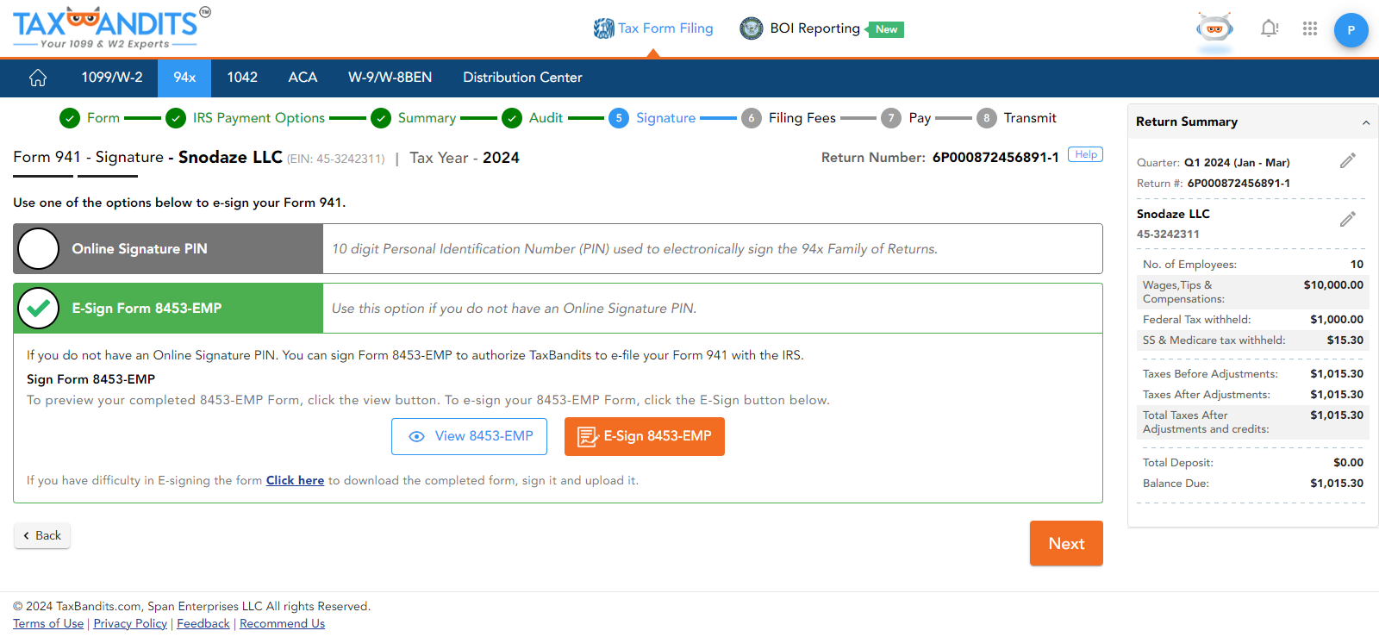Image resolution: width=1379 pixels, height=637 pixels.
Task: Open the 1042 tab
Action: [242, 78]
